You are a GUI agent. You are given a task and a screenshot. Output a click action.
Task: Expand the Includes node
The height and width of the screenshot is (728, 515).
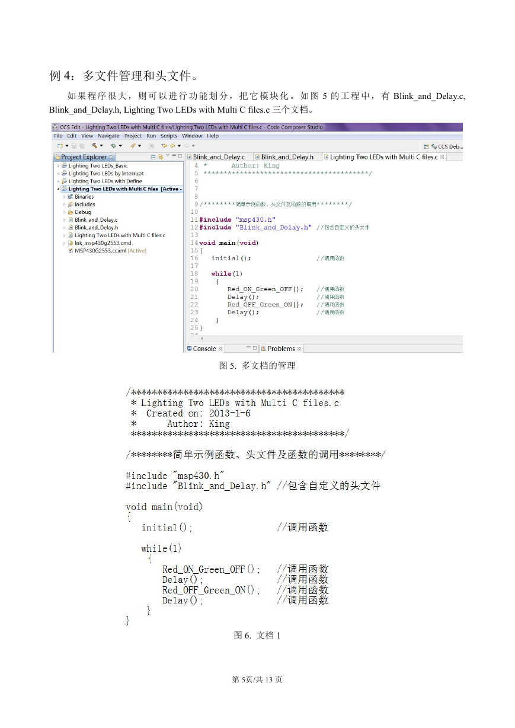(x=65, y=205)
